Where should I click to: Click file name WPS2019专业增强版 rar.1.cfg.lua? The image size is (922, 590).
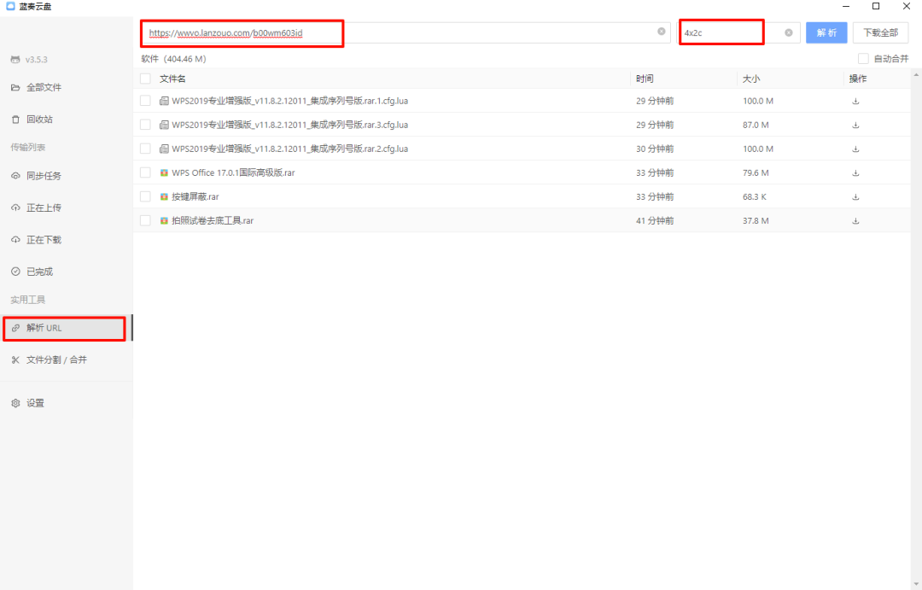[290, 101]
